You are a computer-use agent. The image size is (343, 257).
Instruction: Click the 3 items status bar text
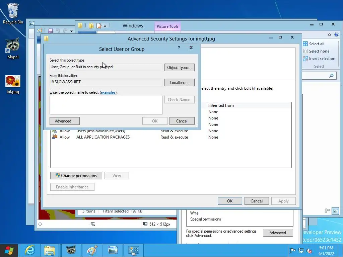click(88, 211)
